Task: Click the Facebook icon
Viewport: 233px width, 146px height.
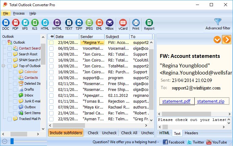Action: 165,142
